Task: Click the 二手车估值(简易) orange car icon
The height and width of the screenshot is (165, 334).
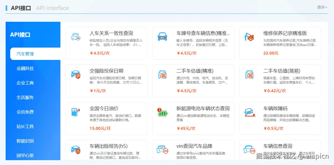Action: point(249,75)
